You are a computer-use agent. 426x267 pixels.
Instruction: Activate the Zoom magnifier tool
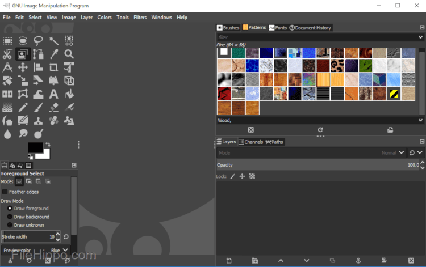click(69, 54)
